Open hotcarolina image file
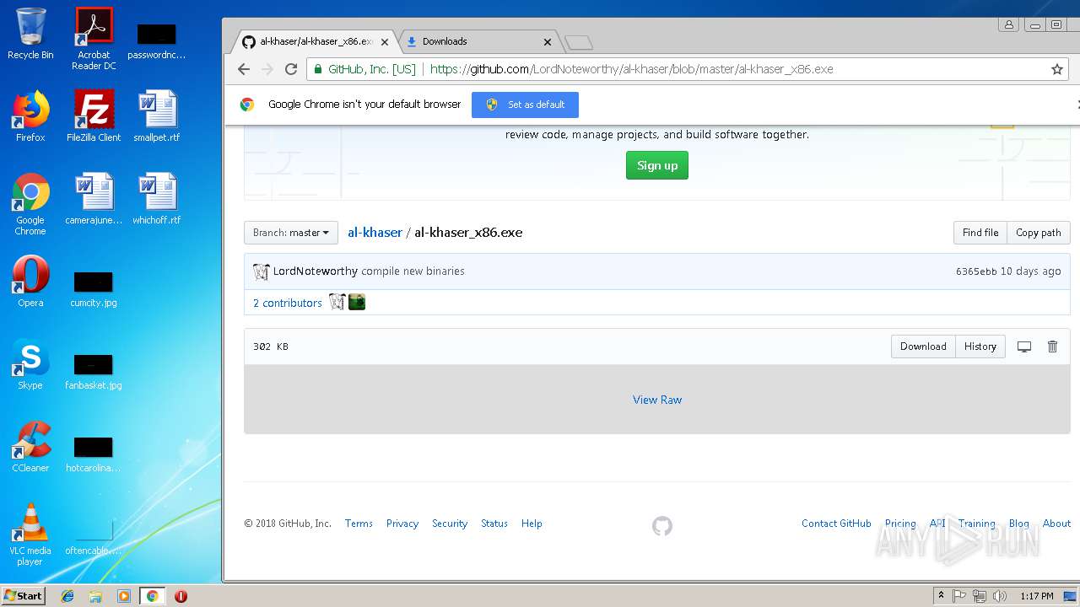 (x=94, y=453)
